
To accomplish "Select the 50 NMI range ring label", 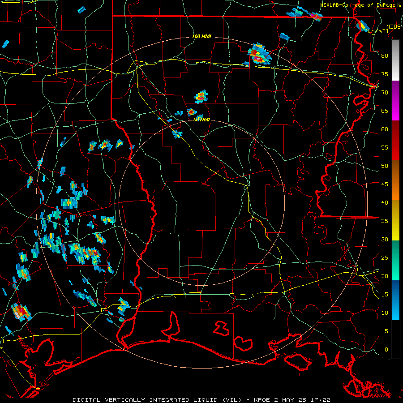I will point(201,120).
